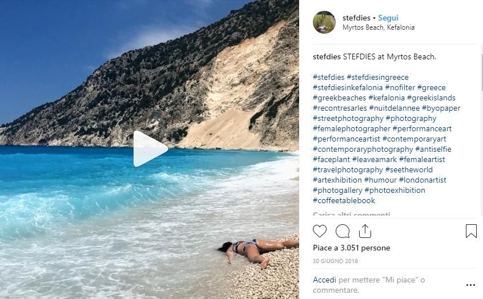
Task: Open the #coffeetablebook hashtag
Action: (344, 200)
